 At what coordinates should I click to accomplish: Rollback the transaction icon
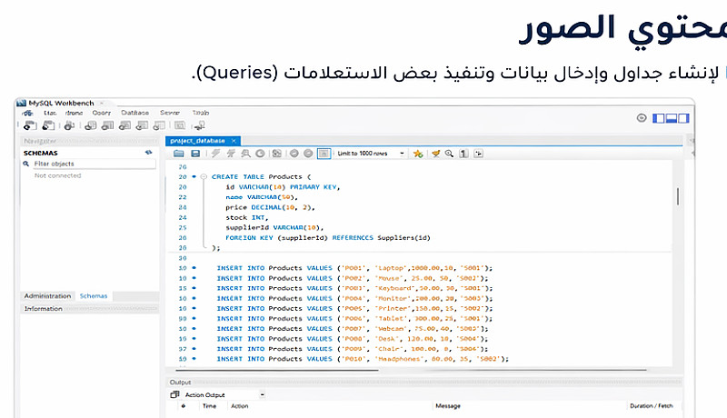coord(308,154)
